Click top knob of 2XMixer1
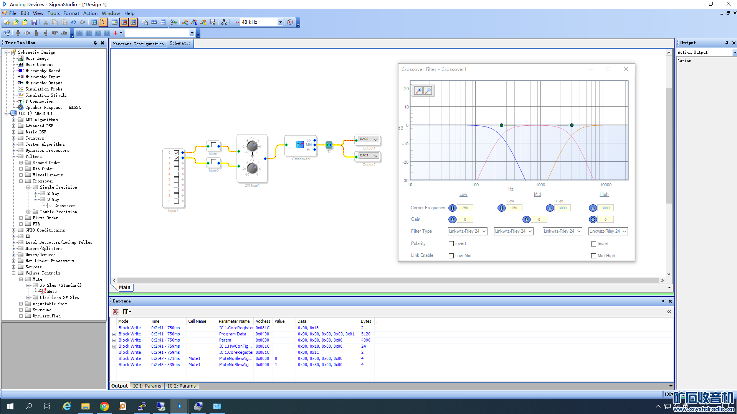The width and height of the screenshot is (737, 414). [252, 146]
